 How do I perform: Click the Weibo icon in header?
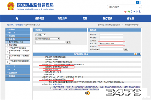coord(126,11)
